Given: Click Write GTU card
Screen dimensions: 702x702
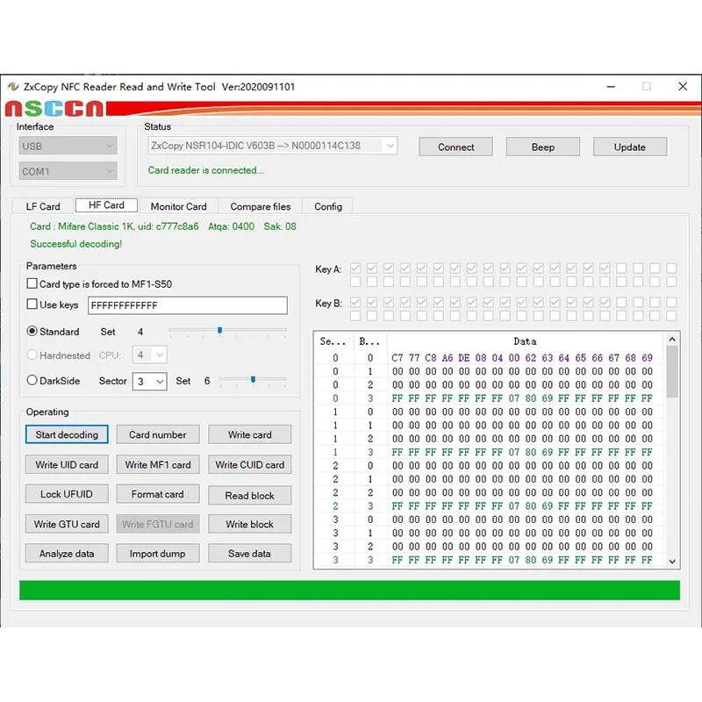Looking at the screenshot, I should 67,524.
